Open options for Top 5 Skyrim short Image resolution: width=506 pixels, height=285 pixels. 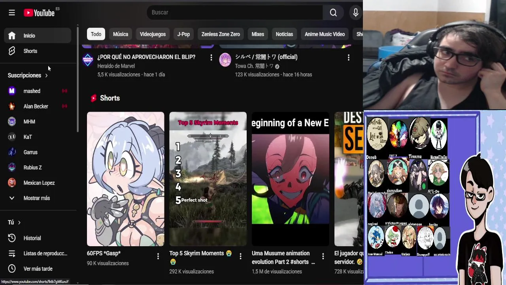click(x=240, y=256)
